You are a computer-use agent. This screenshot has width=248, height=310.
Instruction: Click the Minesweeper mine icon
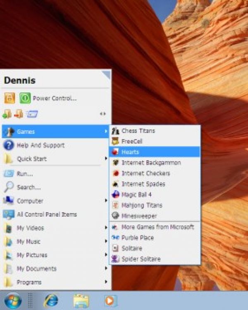pos(115,215)
